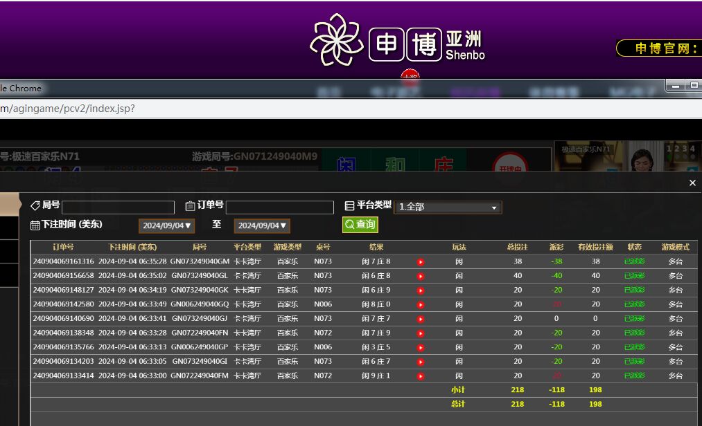
Task: Focus the 订单号 text field
Action: tap(279, 207)
